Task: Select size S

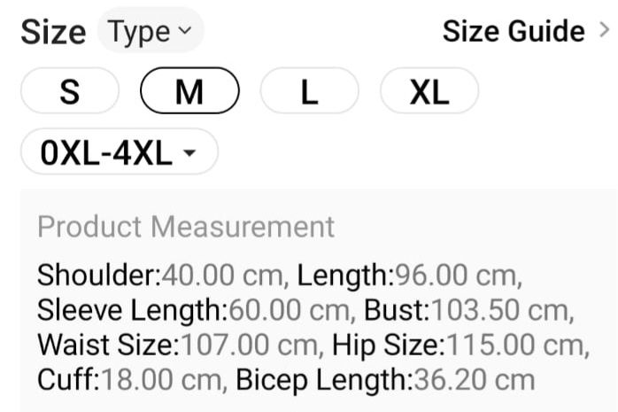Action: pyautogui.click(x=69, y=91)
